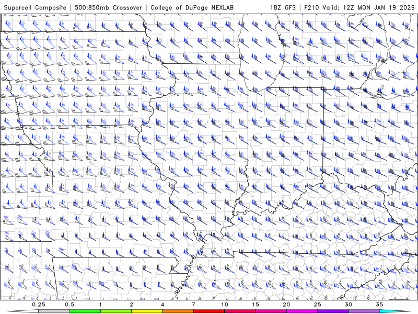Click the "College of DuPage NEXLAB" label

coord(192,7)
